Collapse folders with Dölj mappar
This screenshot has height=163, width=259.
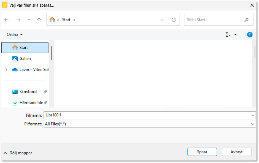click(x=18, y=153)
